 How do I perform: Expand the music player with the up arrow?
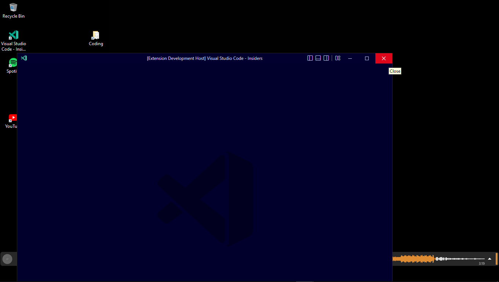pos(489,259)
